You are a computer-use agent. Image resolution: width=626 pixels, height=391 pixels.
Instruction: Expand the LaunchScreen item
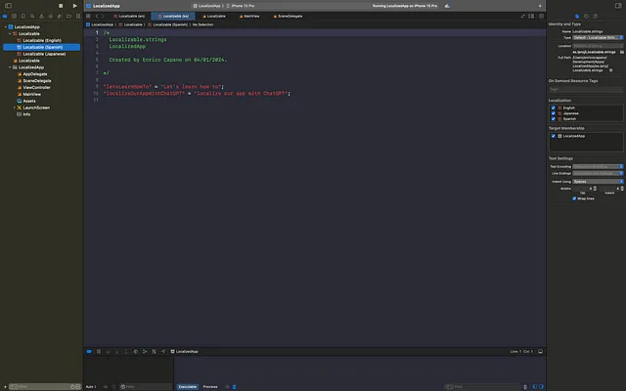click(14, 108)
